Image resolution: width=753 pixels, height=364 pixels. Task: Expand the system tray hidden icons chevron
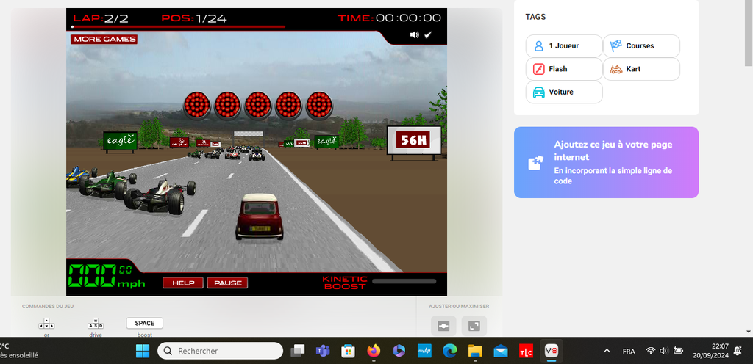[x=607, y=351]
